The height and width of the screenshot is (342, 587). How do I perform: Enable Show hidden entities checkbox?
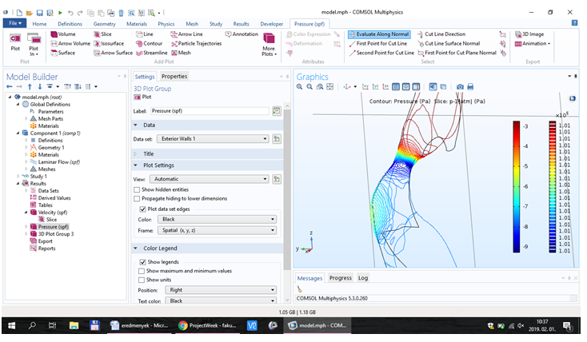[x=138, y=189]
